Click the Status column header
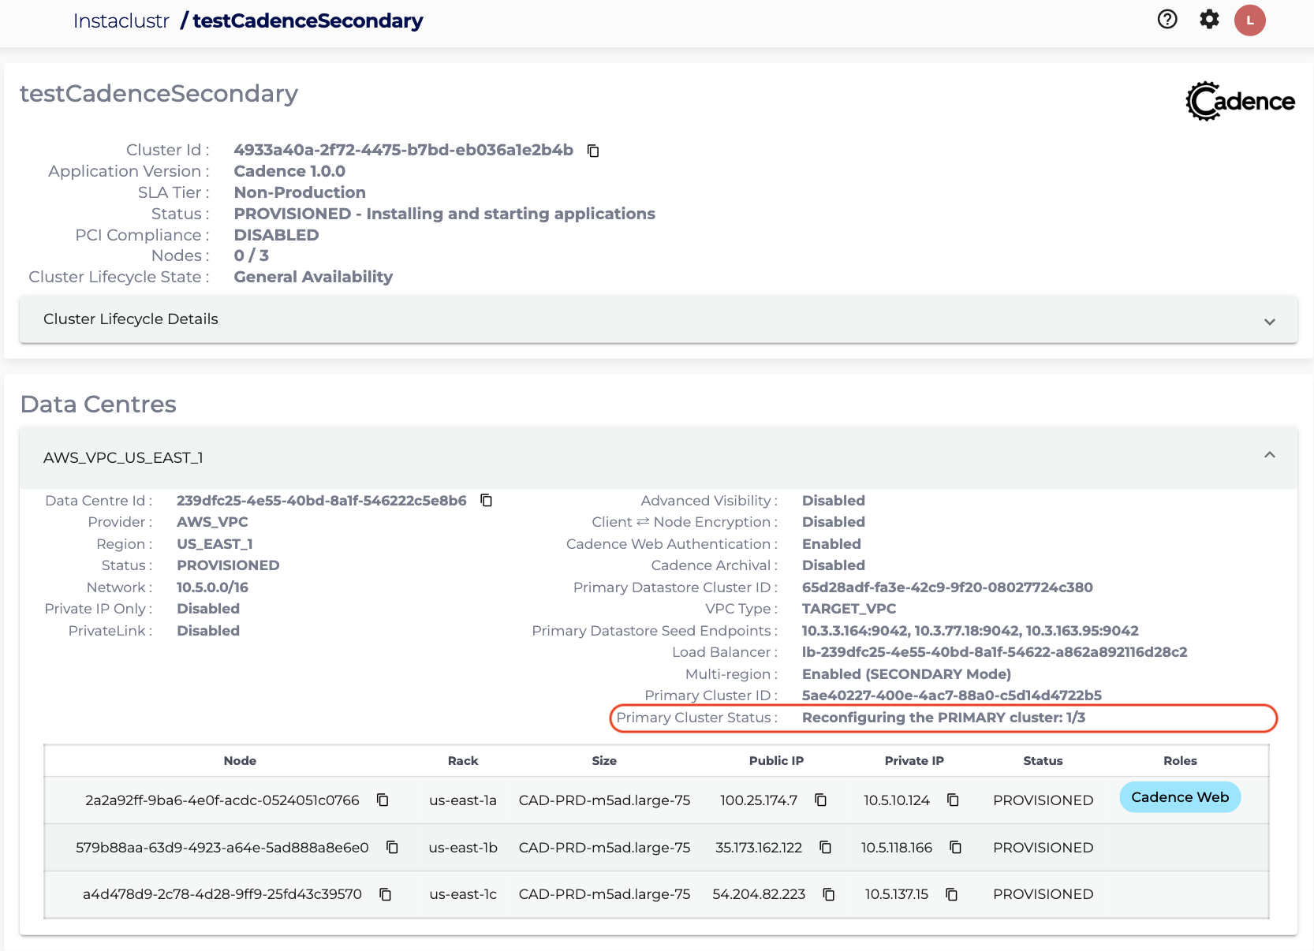Screen dimensions: 1314x951 click(x=1043, y=761)
